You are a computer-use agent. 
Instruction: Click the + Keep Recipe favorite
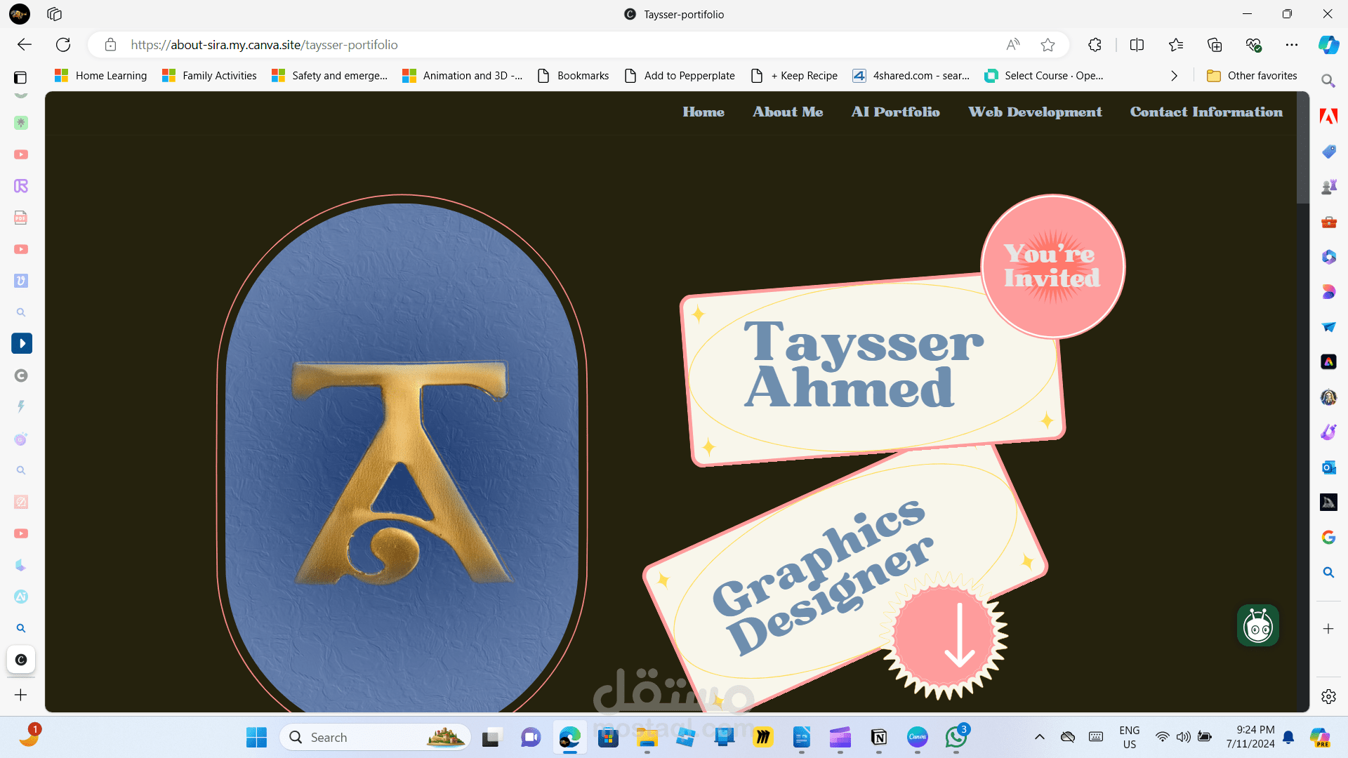click(794, 76)
